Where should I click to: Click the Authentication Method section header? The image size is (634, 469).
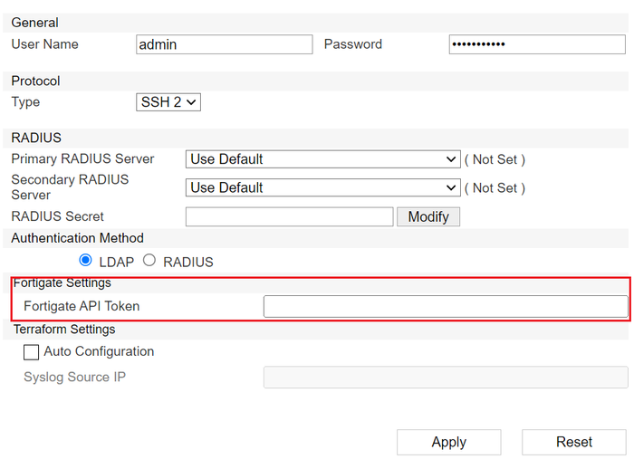click(x=77, y=238)
